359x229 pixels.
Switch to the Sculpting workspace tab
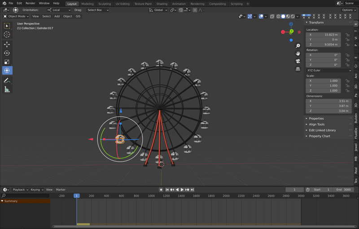pos(105,4)
